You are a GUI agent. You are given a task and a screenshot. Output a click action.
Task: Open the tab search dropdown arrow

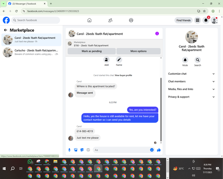(x=4, y=4)
